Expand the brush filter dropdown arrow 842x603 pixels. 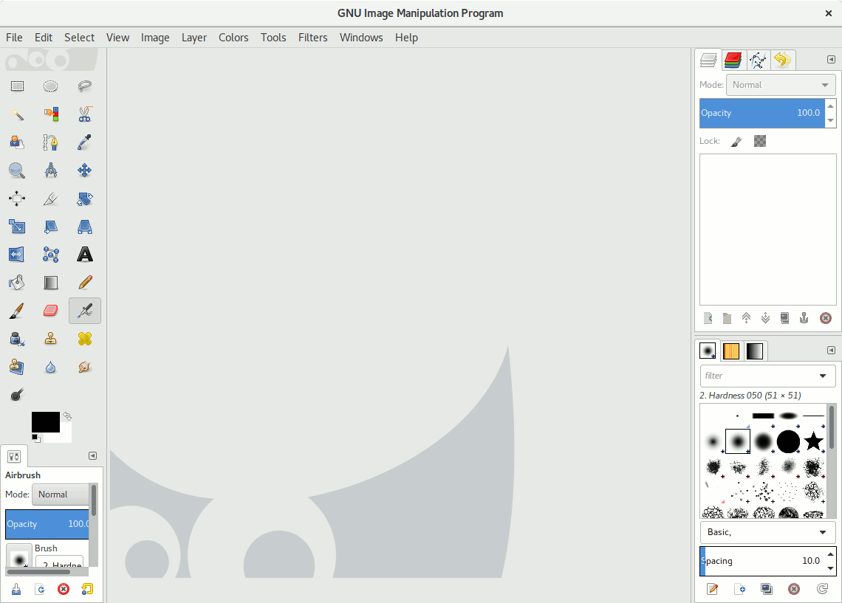[823, 376]
